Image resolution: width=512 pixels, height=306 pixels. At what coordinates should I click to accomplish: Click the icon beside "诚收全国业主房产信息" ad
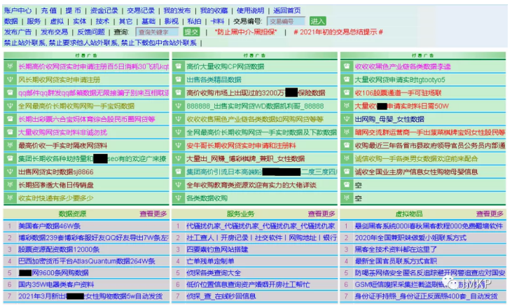(347, 172)
